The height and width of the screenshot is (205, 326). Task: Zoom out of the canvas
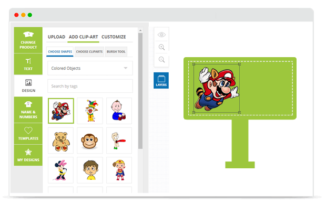(x=161, y=60)
